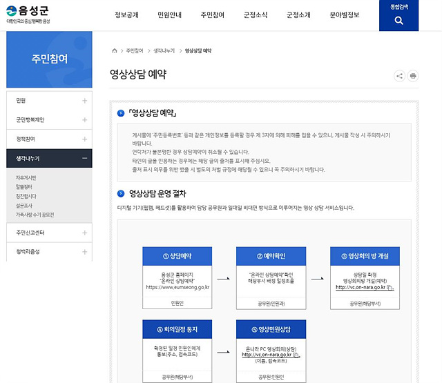Screen dimensions: 442x383
Task: Click the 영상상담 운영 절차 heading
Action: coord(157,194)
